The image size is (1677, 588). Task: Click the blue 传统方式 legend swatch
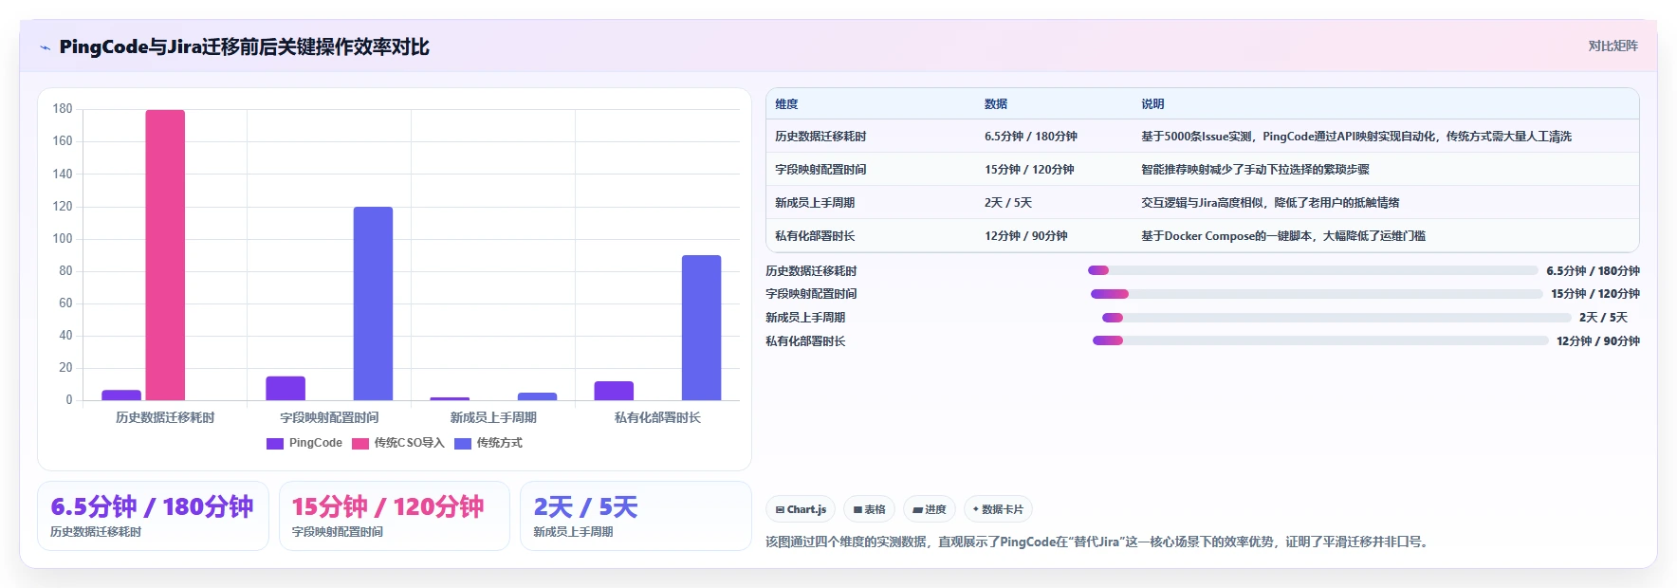click(x=463, y=444)
